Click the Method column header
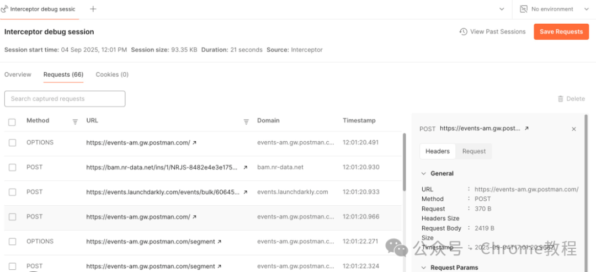 [38, 120]
